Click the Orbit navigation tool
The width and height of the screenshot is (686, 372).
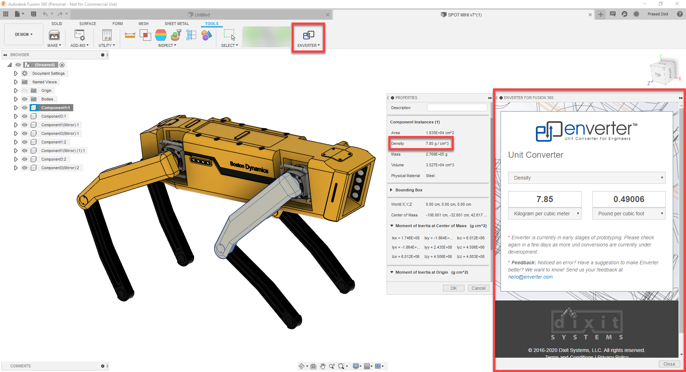coord(302,366)
